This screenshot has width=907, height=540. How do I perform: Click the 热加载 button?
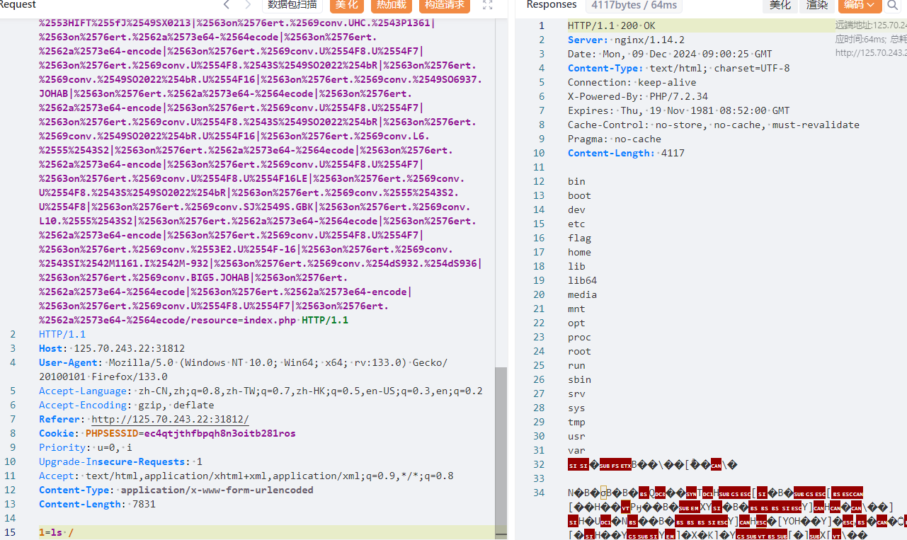pos(391,5)
